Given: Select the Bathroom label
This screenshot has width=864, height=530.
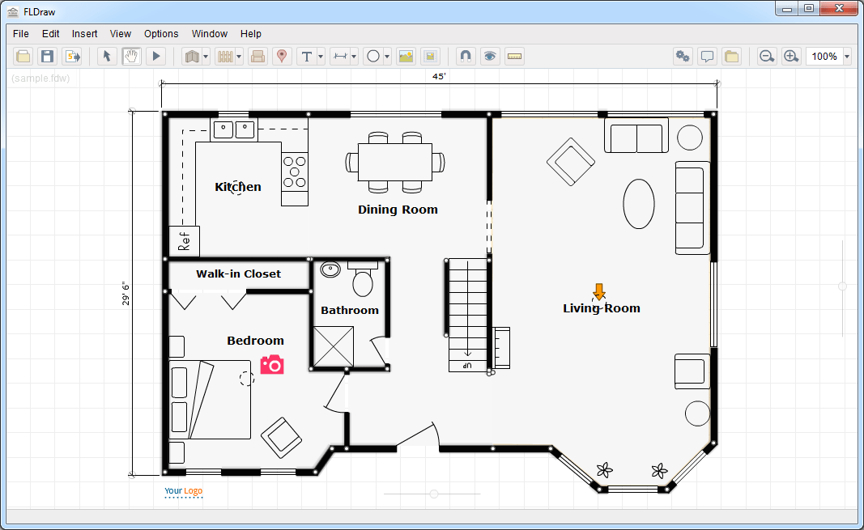Looking at the screenshot, I should point(350,311).
